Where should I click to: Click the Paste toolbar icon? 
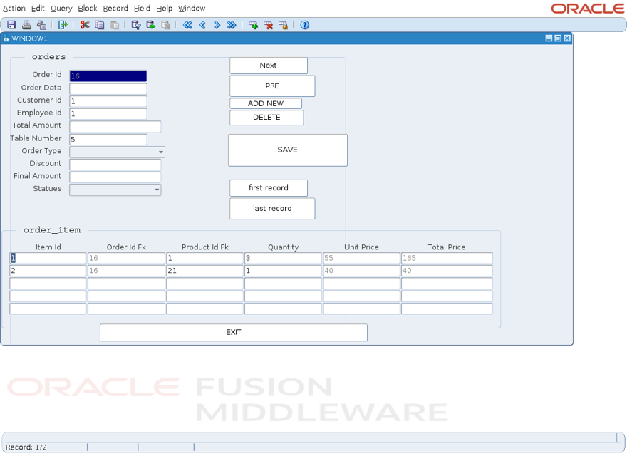[x=115, y=25]
